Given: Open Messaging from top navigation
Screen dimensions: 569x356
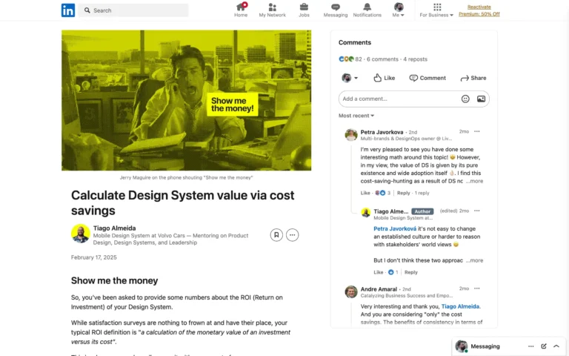Looking at the screenshot, I should (x=336, y=10).
